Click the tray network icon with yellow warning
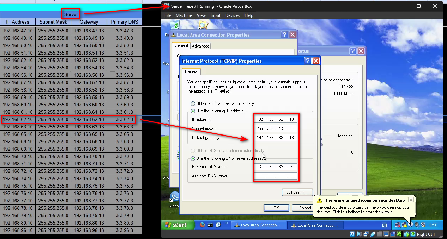This screenshot has height=239, width=447. [x=404, y=225]
